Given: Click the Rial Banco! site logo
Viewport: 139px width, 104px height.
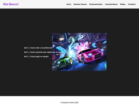Looking at the screenshot, I should click(x=11, y=4).
